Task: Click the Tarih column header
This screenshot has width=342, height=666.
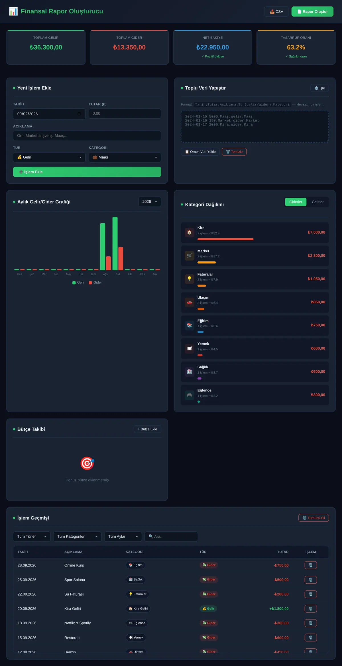Action: pos(23,552)
